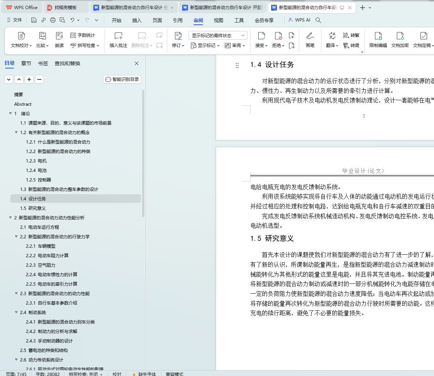Collapse the 1 绪论 tree node

10,113
